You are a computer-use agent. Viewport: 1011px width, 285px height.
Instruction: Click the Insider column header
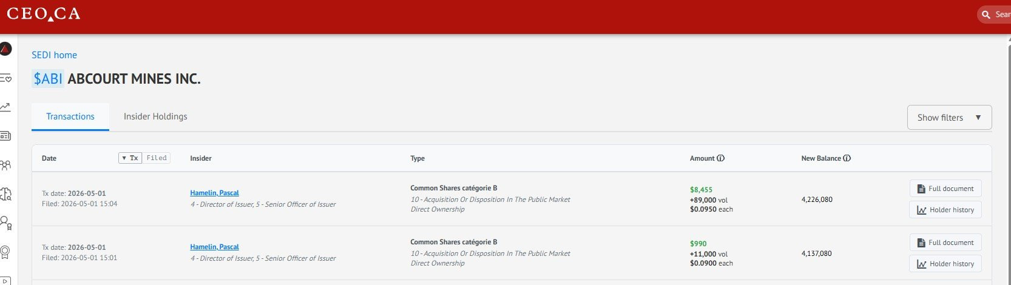tap(201, 158)
